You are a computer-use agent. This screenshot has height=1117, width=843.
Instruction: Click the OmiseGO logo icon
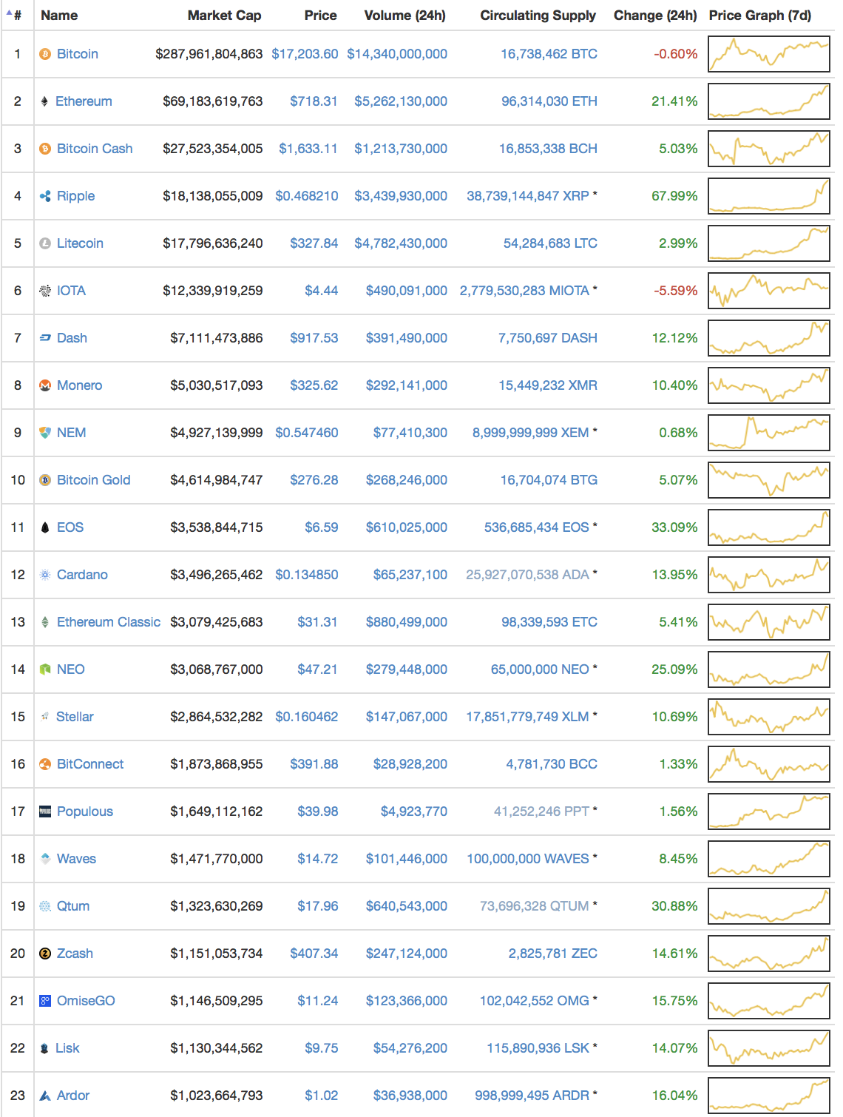coord(45,1001)
